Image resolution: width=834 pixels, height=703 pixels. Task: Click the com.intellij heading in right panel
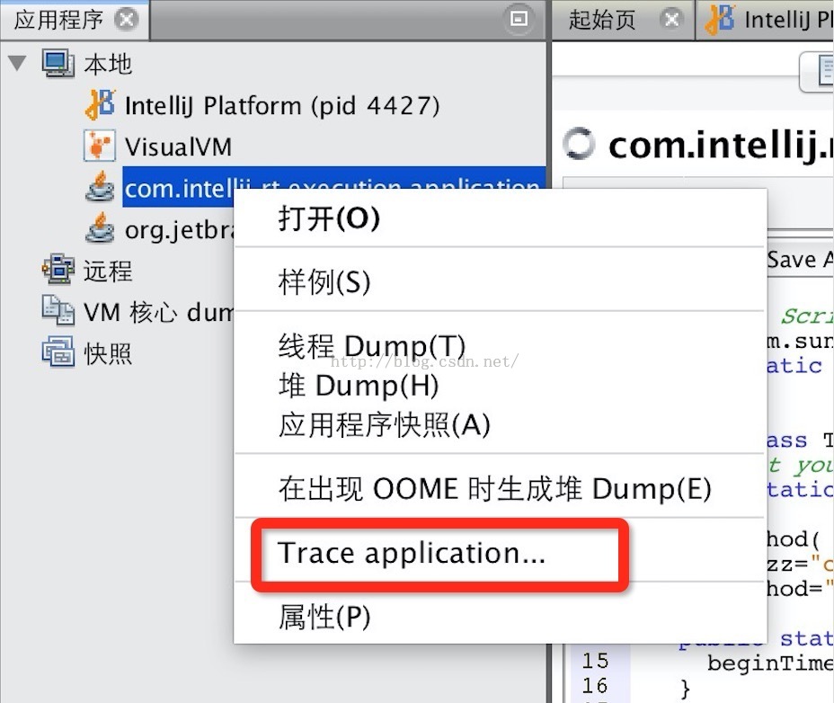pyautogui.click(x=721, y=146)
